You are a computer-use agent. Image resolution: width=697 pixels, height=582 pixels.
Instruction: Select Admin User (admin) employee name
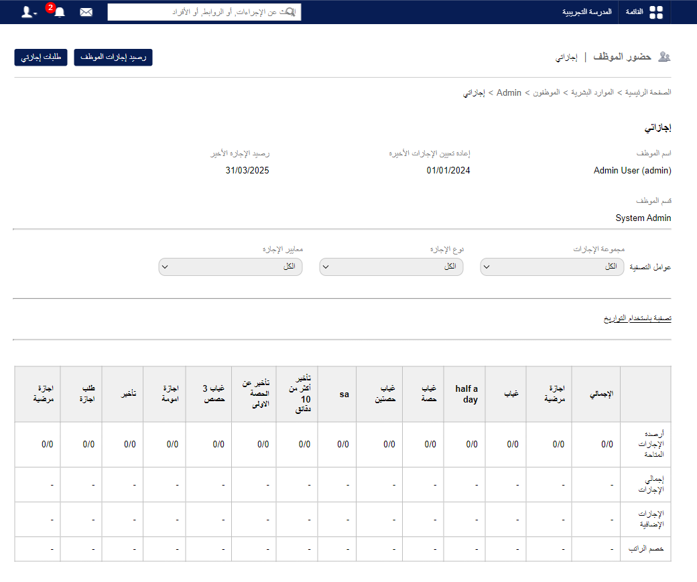tap(633, 171)
